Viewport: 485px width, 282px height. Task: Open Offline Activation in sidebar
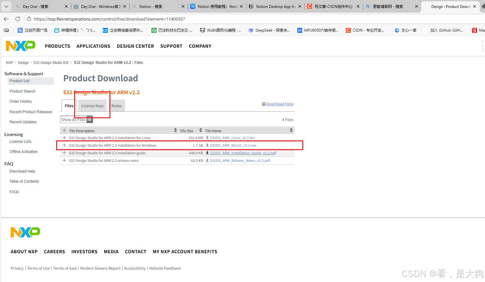[24, 152]
